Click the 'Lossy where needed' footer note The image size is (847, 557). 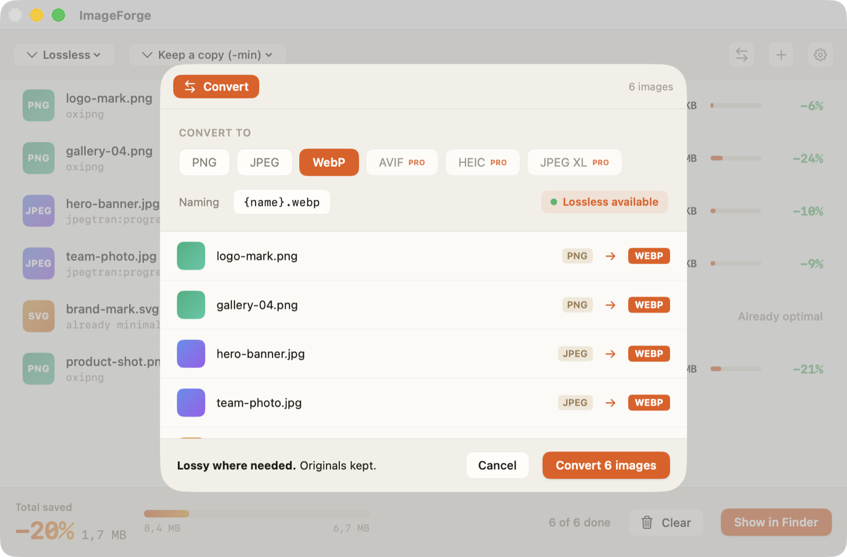[236, 465]
